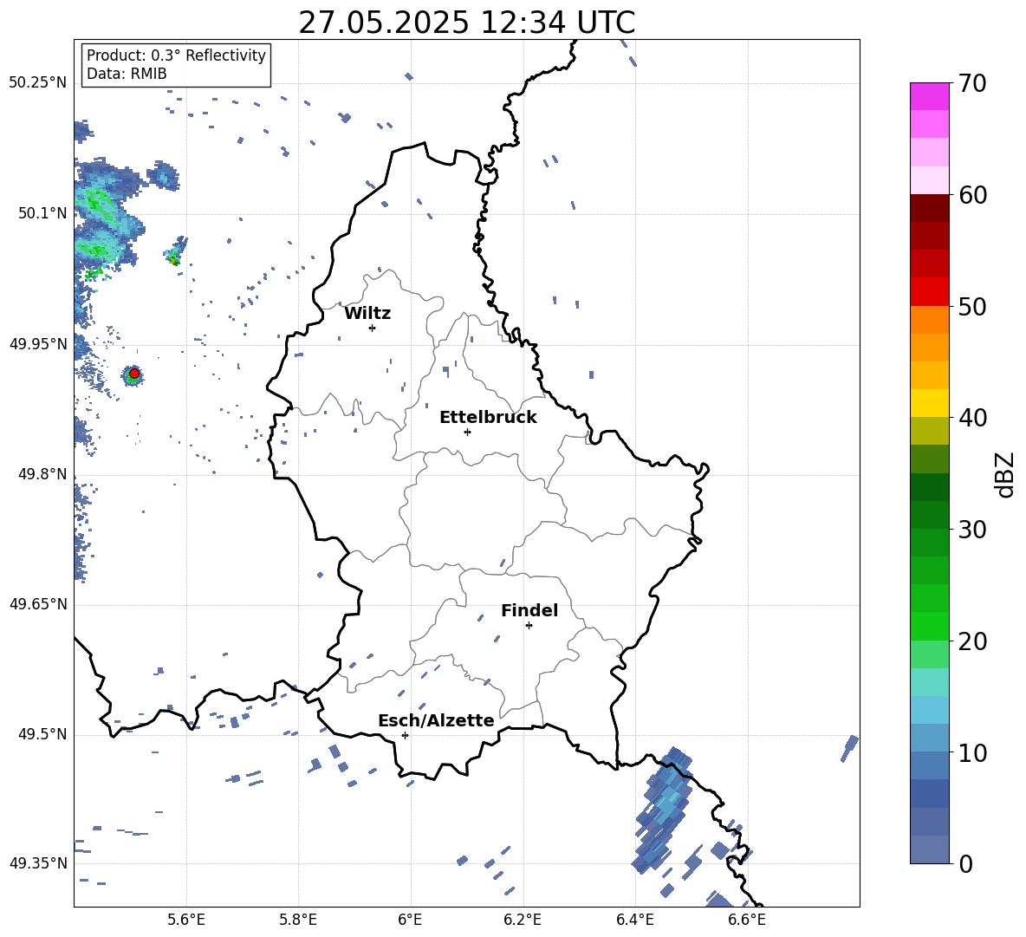
Task: Click the 49.95°N latitude label
Action: (x=38, y=343)
